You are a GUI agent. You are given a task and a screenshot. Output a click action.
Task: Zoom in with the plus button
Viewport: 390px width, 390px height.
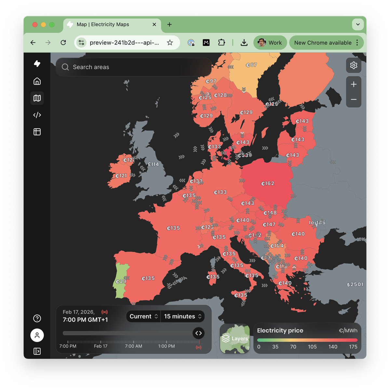tap(354, 84)
